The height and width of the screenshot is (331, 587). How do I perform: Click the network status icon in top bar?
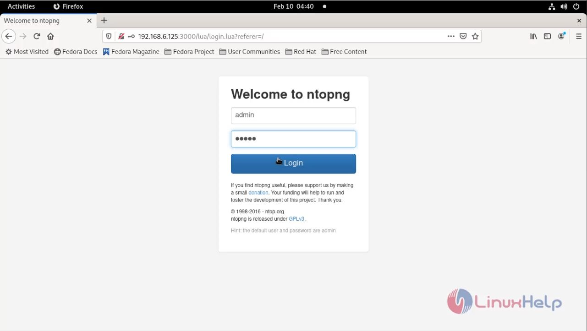click(x=552, y=6)
